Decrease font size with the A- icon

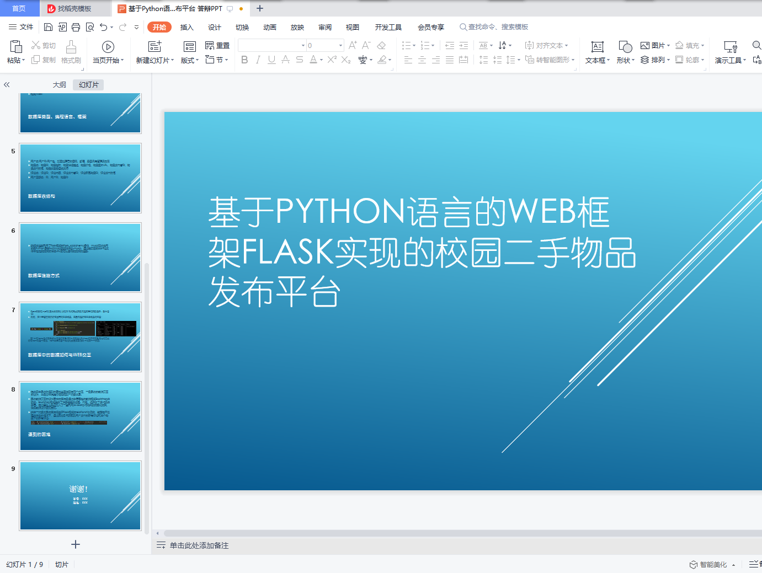(x=366, y=46)
